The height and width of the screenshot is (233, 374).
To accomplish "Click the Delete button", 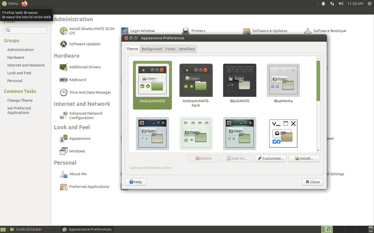I will click(x=204, y=158).
